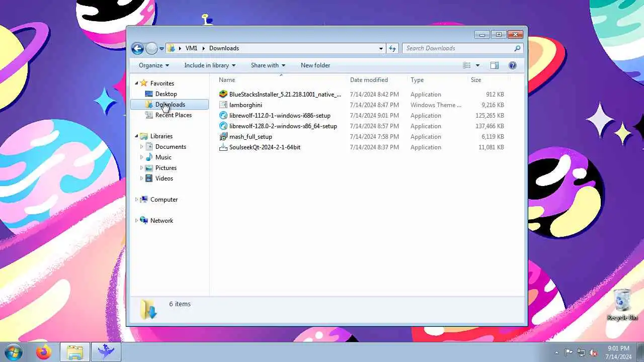Select Favorites in navigation pane
The image size is (644, 362).
pos(162,83)
